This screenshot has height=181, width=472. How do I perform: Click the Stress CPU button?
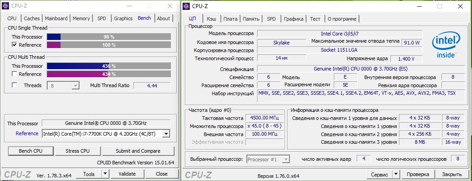point(78,151)
